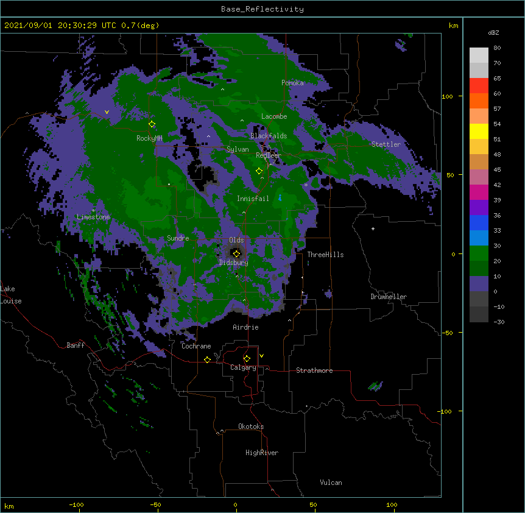Click the dark green legend band between 10 and 20
The width and height of the screenshot is (525, 513).
[479, 269]
